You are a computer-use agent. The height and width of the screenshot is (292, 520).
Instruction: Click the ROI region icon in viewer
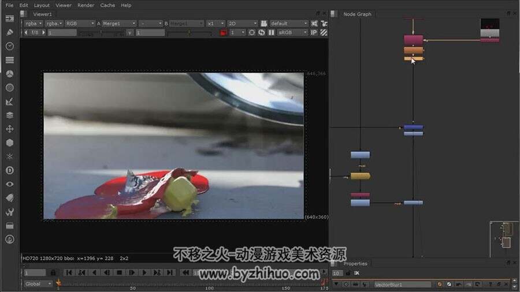252,32
